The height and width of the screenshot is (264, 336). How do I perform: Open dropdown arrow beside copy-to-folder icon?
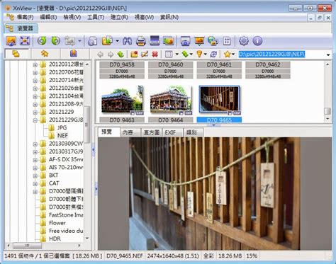point(117,41)
